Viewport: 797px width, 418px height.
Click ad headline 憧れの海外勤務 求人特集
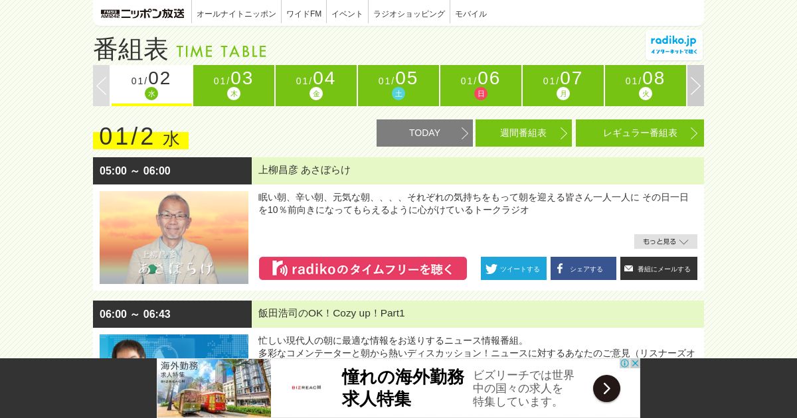tap(402, 388)
